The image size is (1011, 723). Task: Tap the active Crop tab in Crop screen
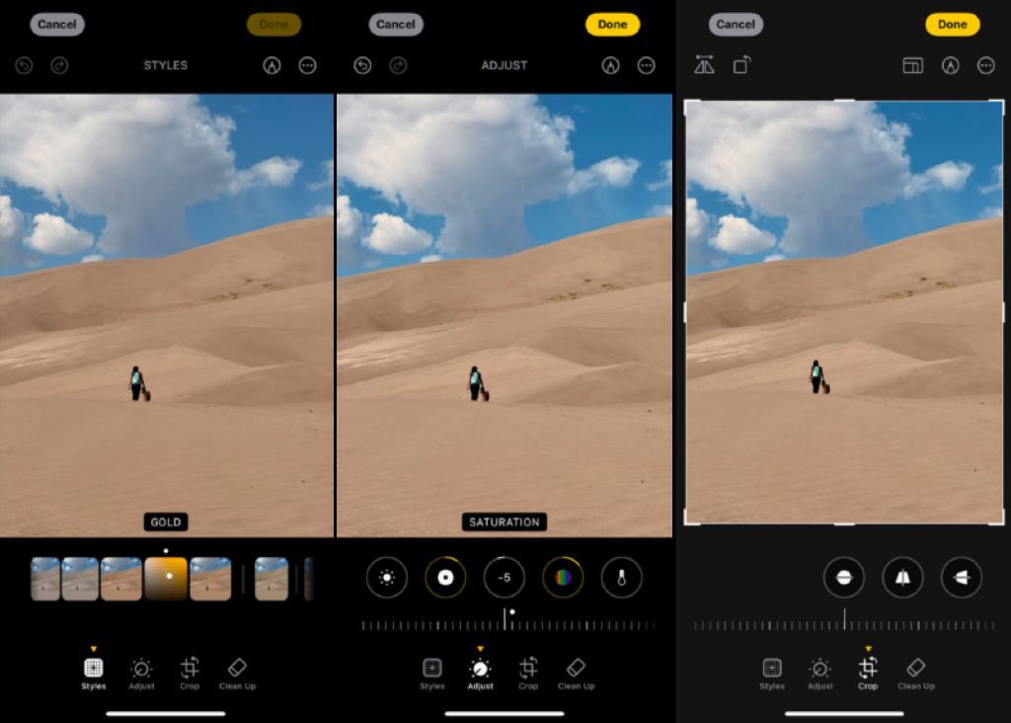(x=868, y=674)
